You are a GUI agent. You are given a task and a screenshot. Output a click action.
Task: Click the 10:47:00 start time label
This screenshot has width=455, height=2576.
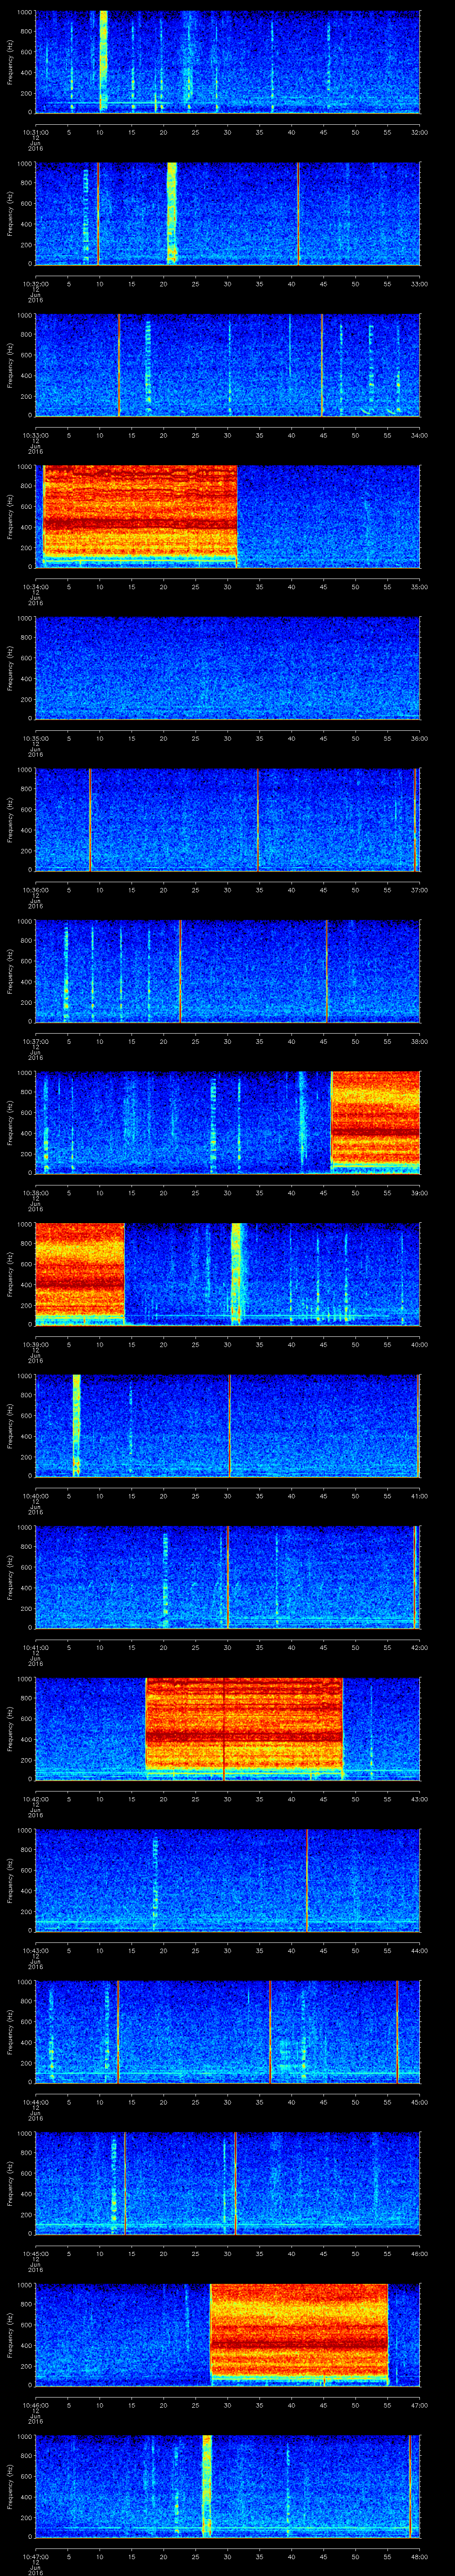pyautogui.click(x=36, y=2556)
